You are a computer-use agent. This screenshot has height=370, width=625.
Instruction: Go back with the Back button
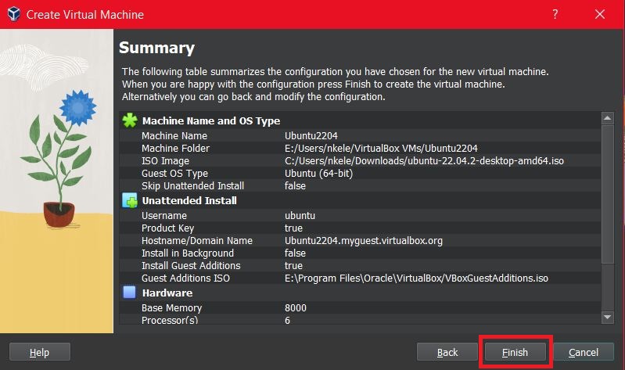pos(447,352)
